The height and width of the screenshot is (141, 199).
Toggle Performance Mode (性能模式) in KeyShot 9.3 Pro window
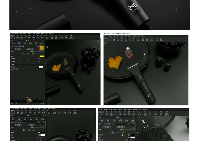tap(114, 39)
